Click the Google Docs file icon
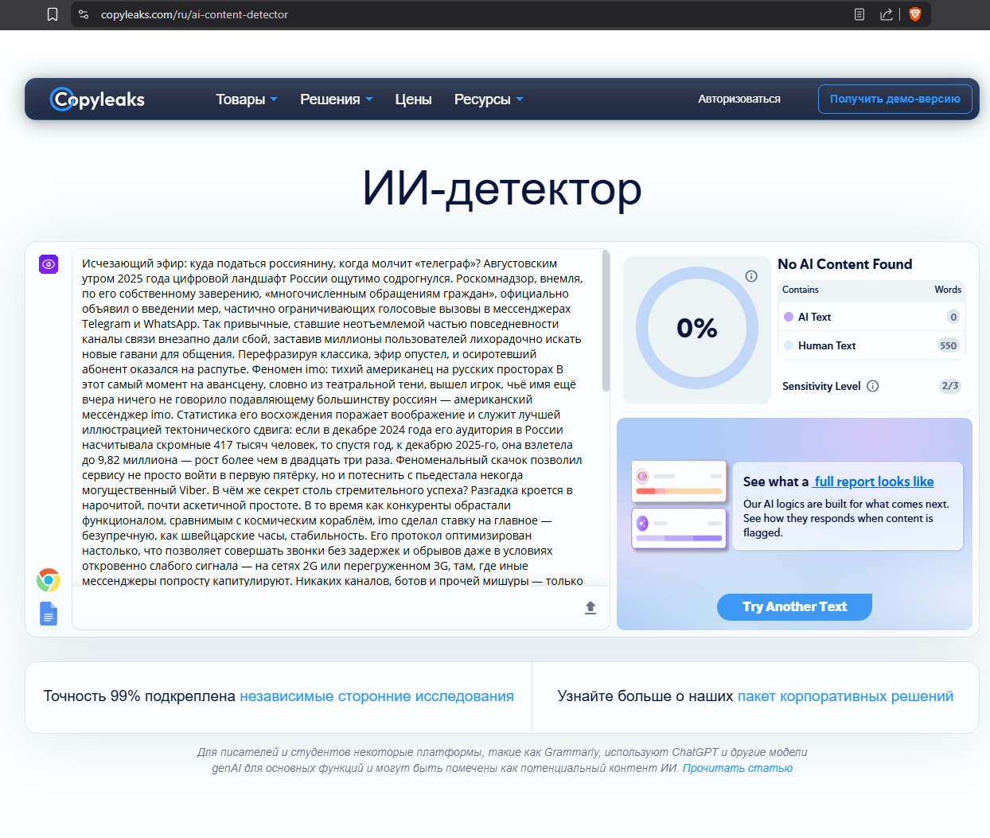Screen dimensions: 990x838 pyautogui.click(x=49, y=614)
